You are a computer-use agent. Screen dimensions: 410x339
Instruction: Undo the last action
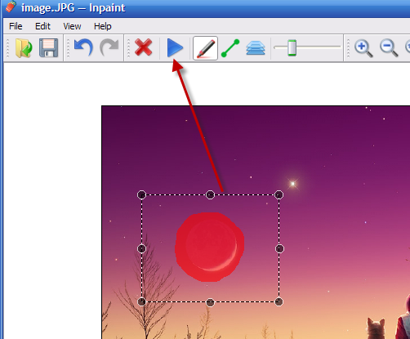click(83, 47)
